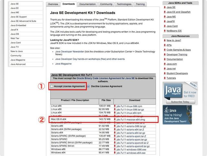
Task: Click the arrow icon beside Java EE and Glassfish
Action: click(165, 12)
